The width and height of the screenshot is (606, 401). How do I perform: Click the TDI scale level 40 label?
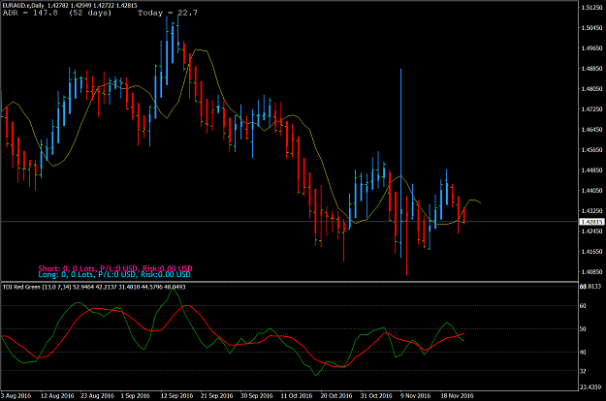(583, 352)
